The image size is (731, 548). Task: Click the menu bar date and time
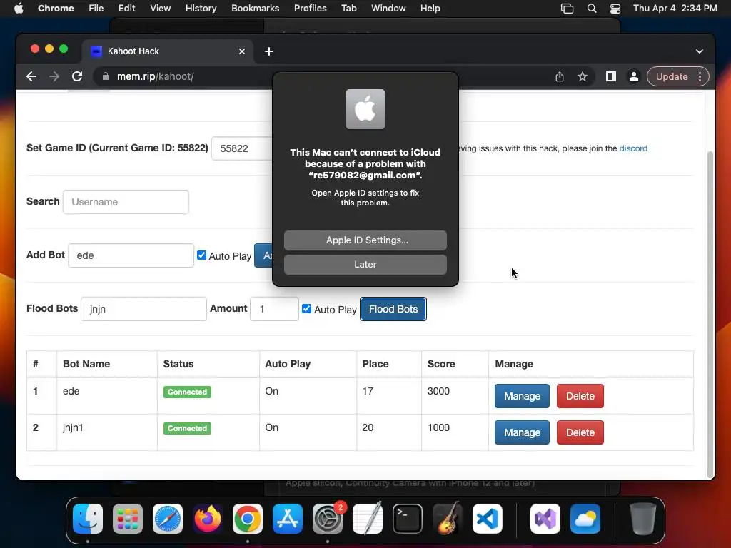675,9
